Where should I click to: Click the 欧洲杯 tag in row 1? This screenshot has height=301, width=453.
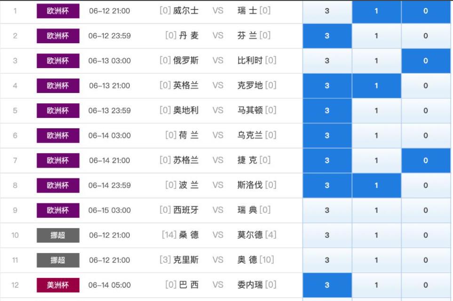tap(58, 11)
